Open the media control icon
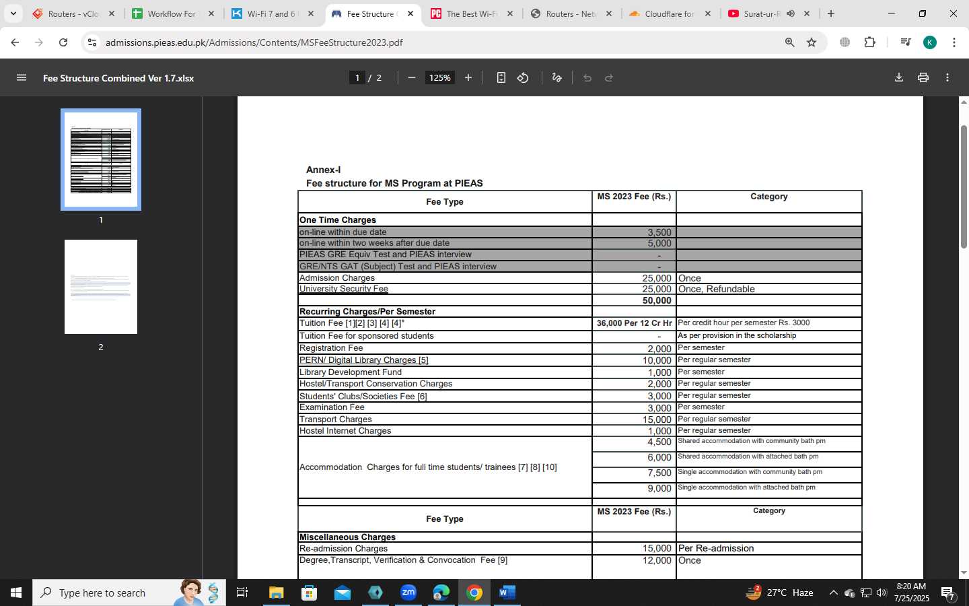The image size is (969, 606). 906,42
